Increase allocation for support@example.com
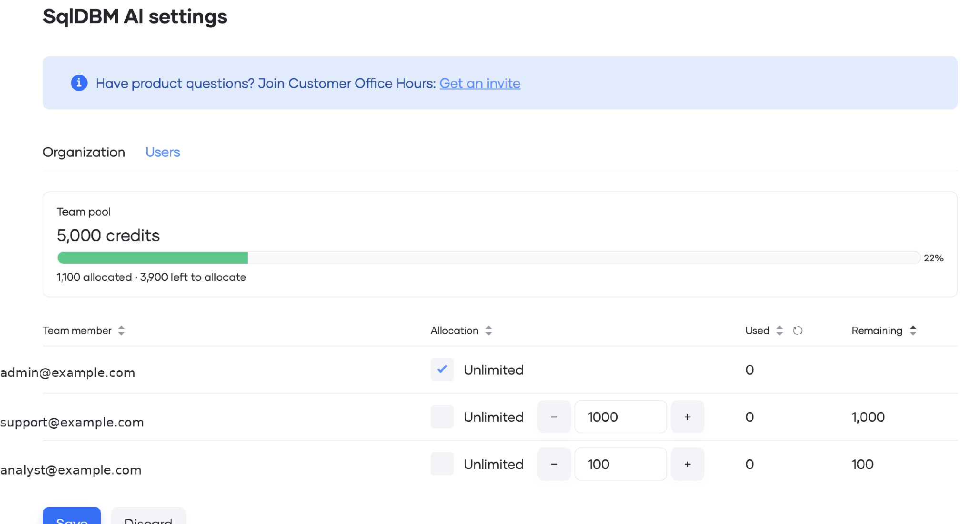The height and width of the screenshot is (524, 974). click(x=687, y=417)
